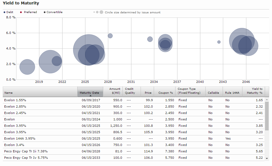Select the Exelon 2.45% row name
Viewport: 272px width, 166px height.
[x=15, y=113]
